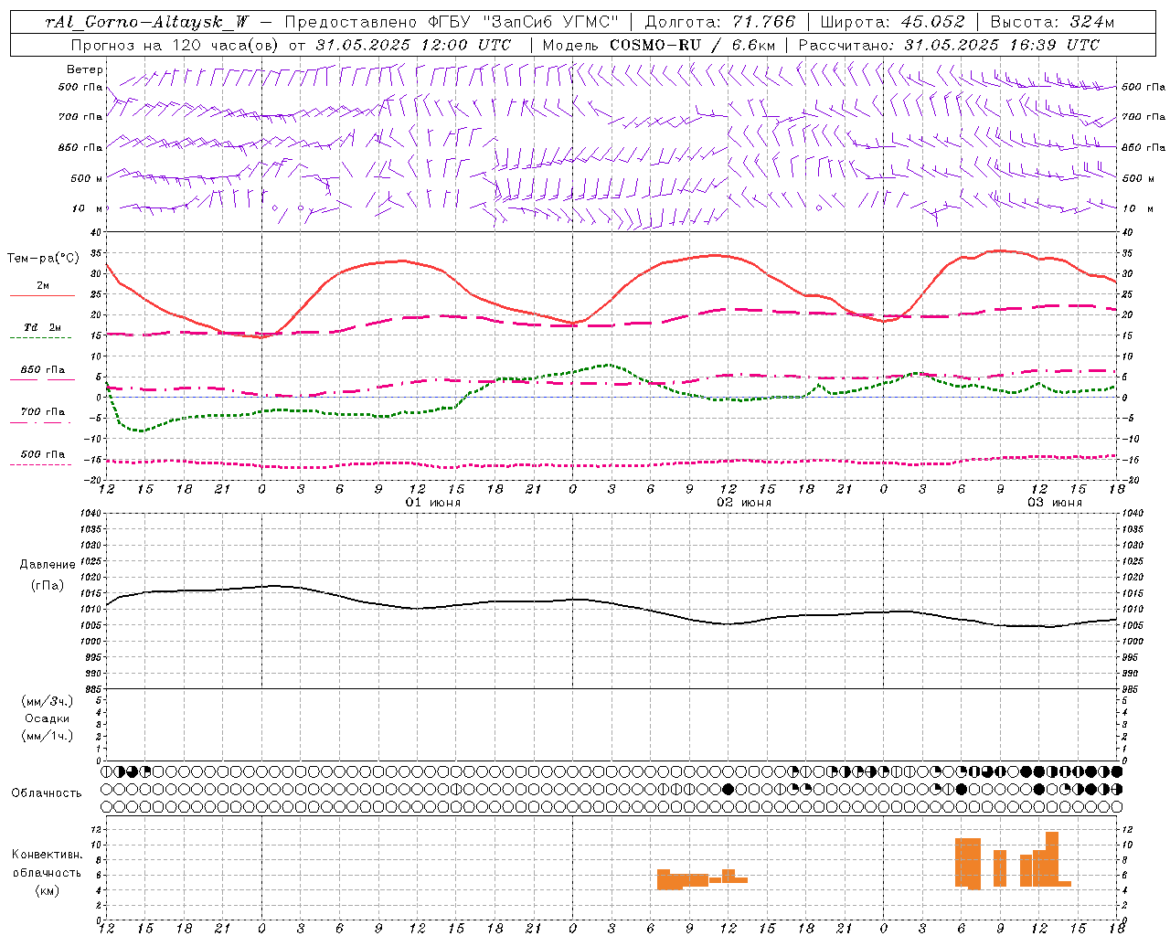
Task: Click the model label COSMO-RU / 6.6км
Action: click(693, 45)
